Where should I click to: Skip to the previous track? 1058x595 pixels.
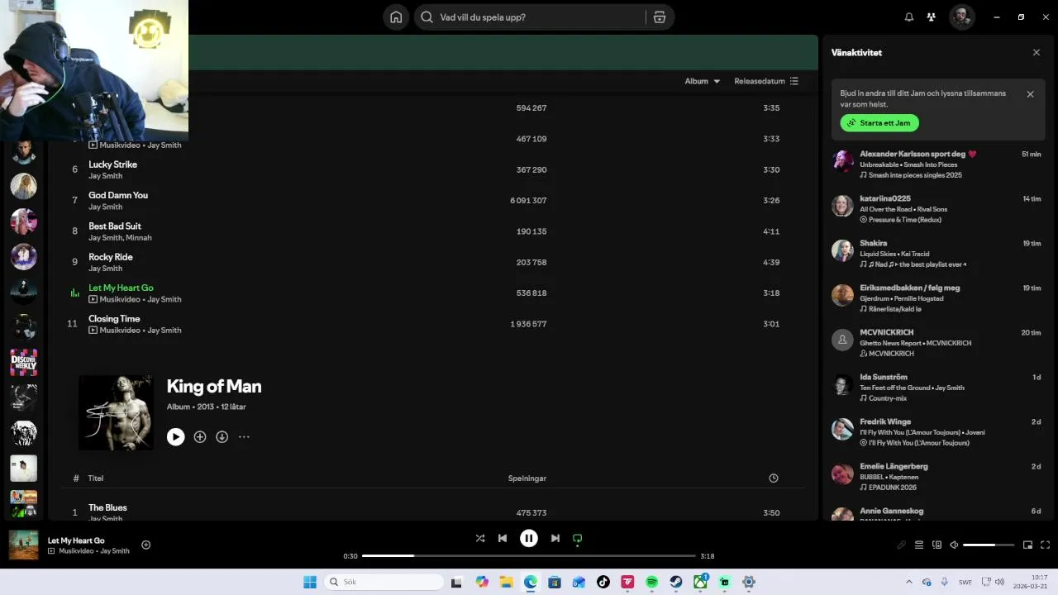[x=503, y=538]
